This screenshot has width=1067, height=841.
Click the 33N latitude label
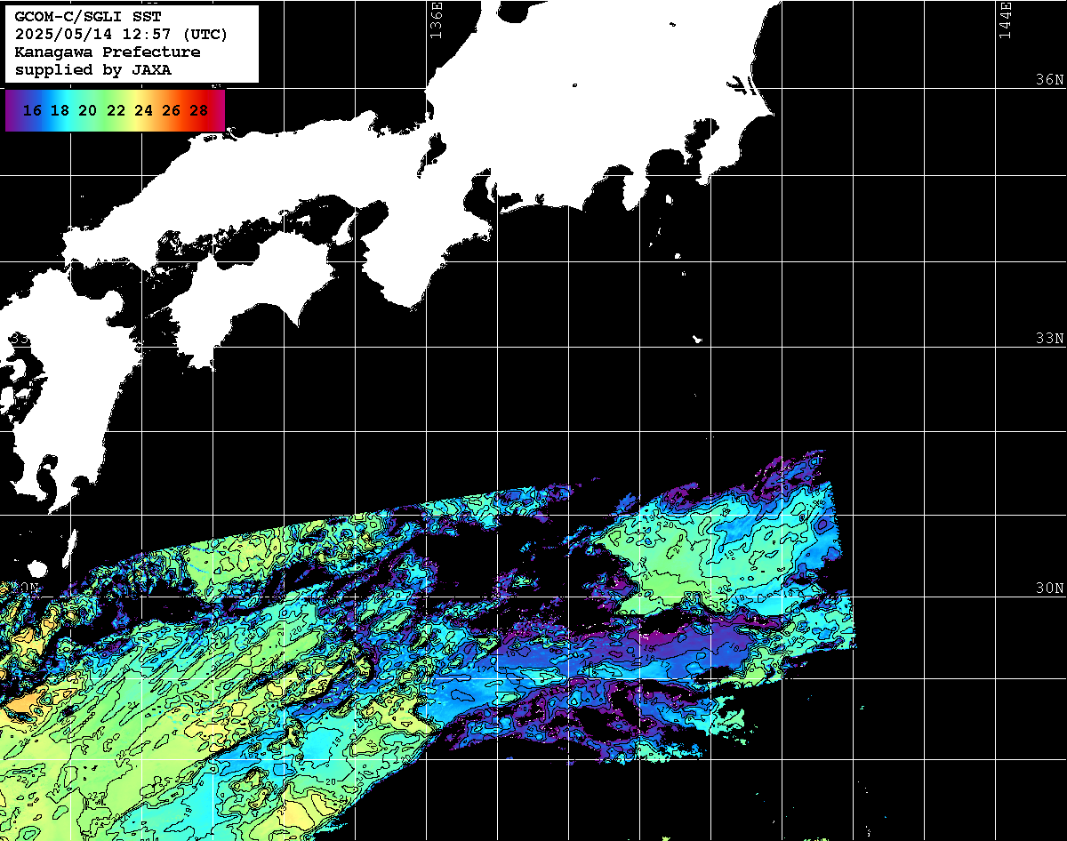(x=1049, y=339)
